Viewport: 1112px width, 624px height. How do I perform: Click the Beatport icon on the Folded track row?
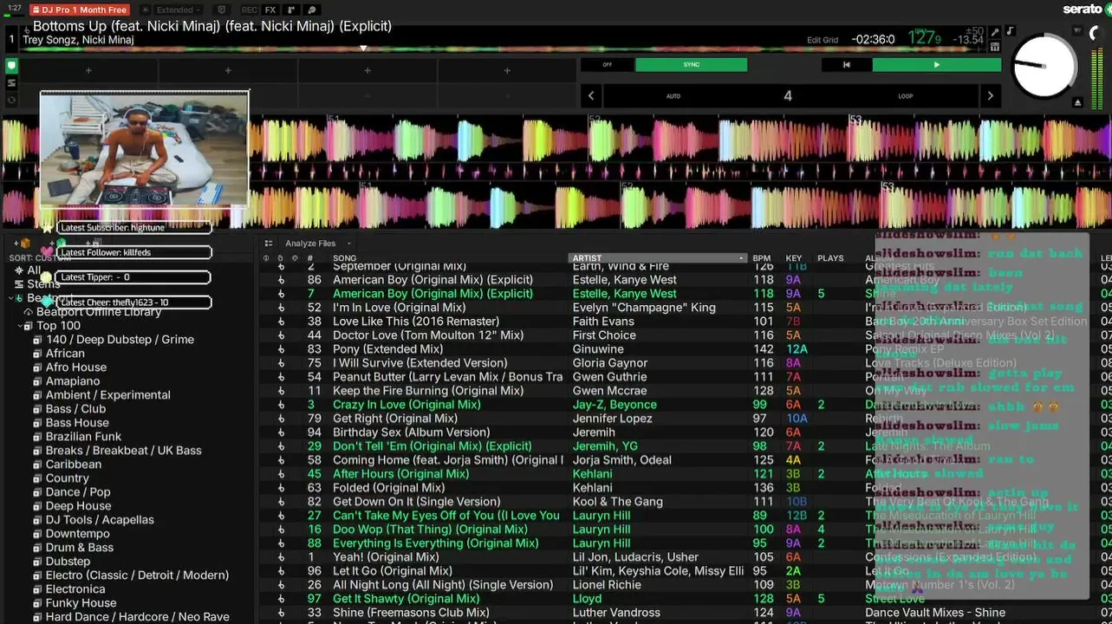[x=282, y=488]
